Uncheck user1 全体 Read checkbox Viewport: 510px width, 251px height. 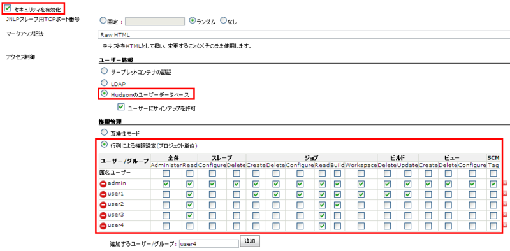tap(190, 195)
